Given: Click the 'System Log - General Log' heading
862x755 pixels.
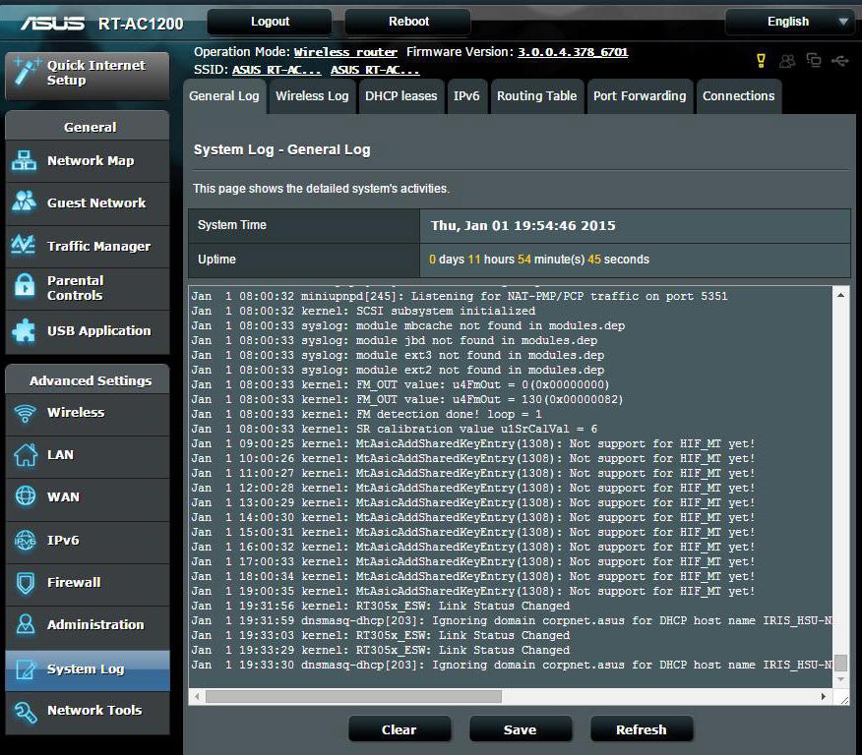Looking at the screenshot, I should 282,149.
